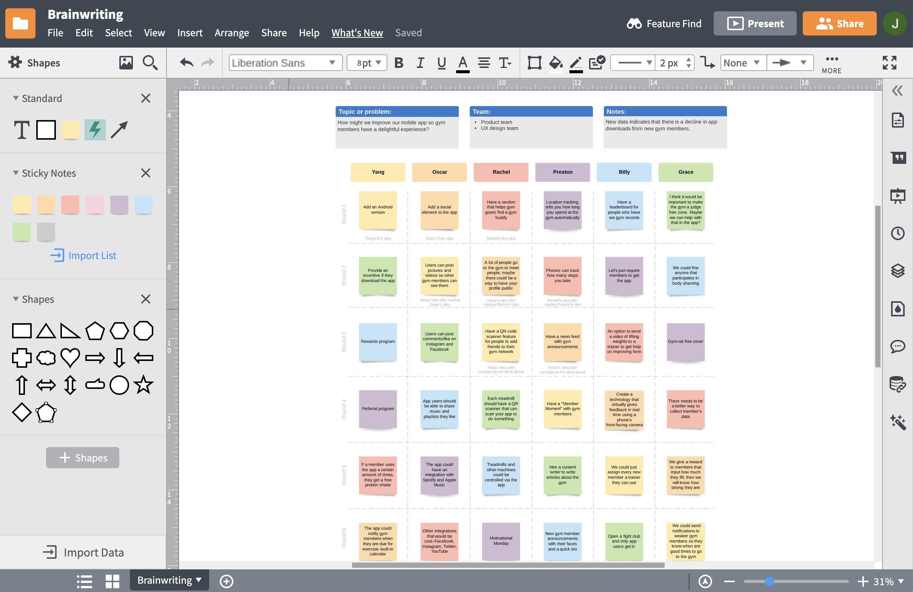The height and width of the screenshot is (592, 913).
Task: Open the 31% zoom level dropdown
Action: pos(888,581)
